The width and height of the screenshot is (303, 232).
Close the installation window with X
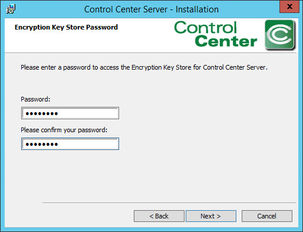coord(289,6)
